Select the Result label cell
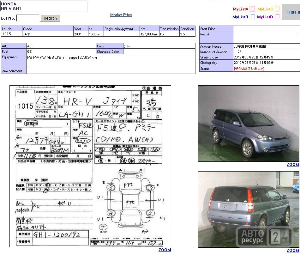Screen dimensions: 300x254 click(x=216, y=37)
